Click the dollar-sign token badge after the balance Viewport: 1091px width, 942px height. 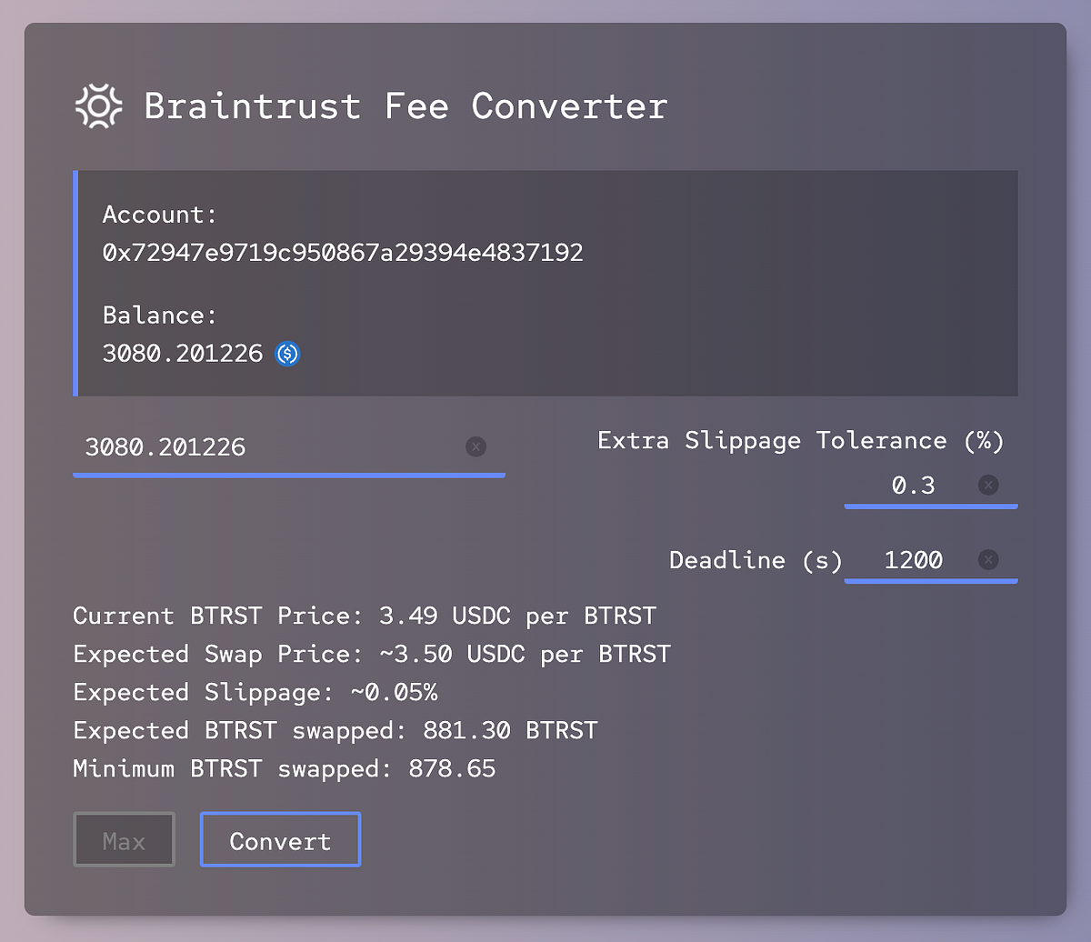coord(288,354)
